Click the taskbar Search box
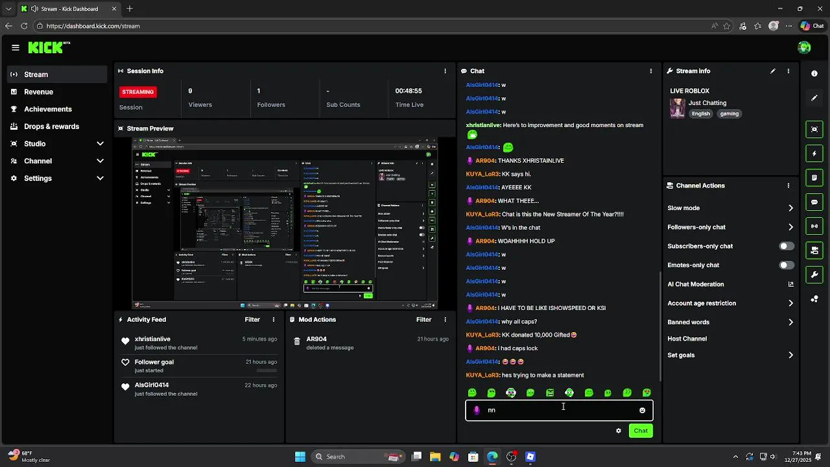This screenshot has height=467, width=830. pyautogui.click(x=357, y=457)
